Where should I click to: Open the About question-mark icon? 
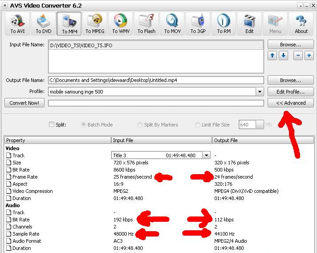301,24
